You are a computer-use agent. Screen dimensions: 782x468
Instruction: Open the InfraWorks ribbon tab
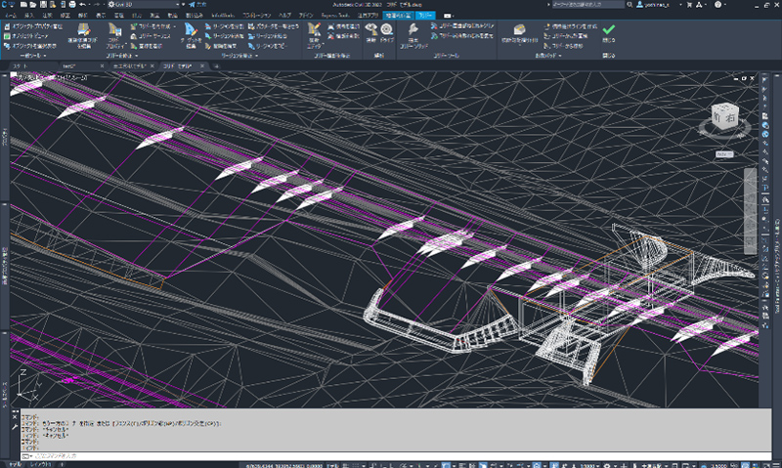223,16
